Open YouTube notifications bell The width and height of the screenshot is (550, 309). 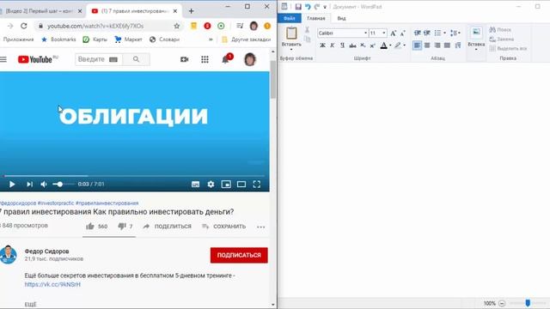click(225, 60)
